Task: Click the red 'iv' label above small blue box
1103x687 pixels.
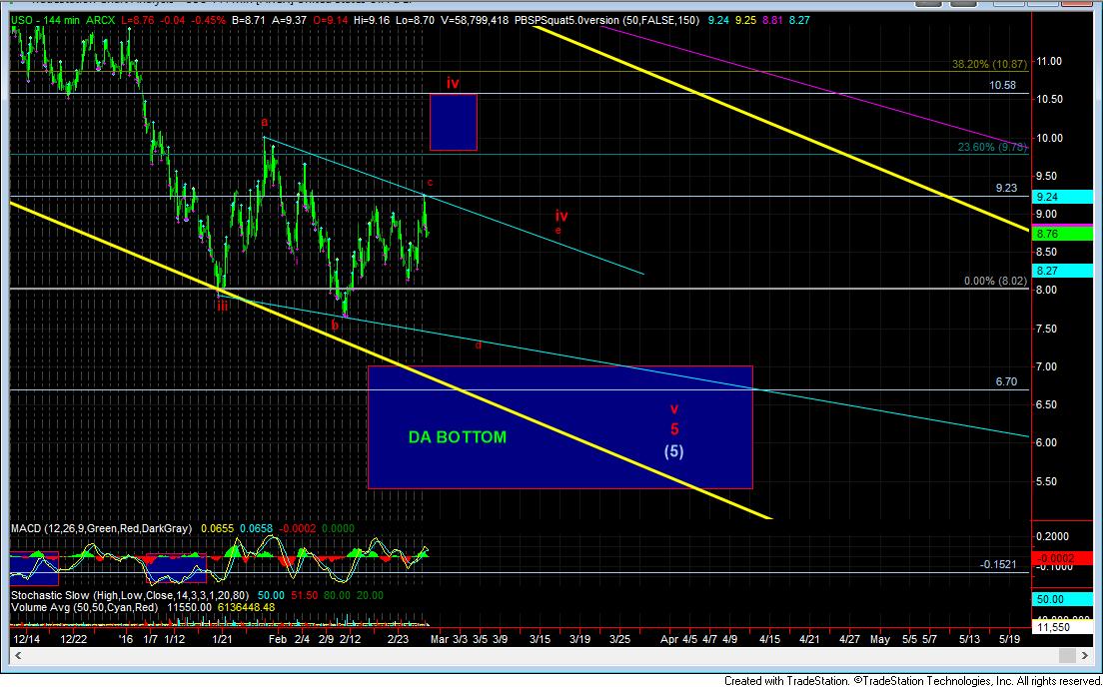Action: (x=453, y=83)
